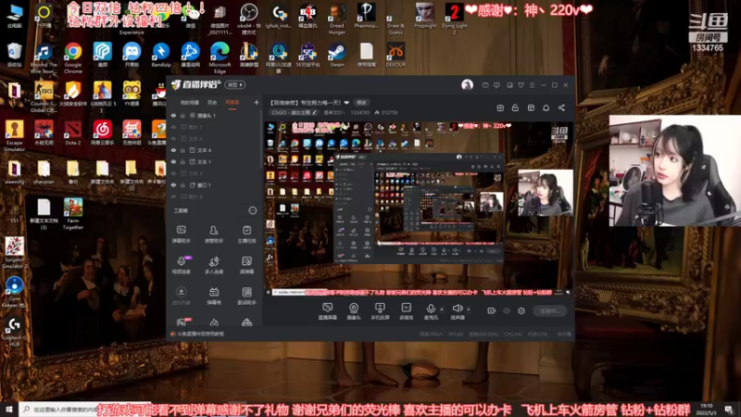Open the mode pill next to app logo
This screenshot has width=741, height=417.
[235, 84]
